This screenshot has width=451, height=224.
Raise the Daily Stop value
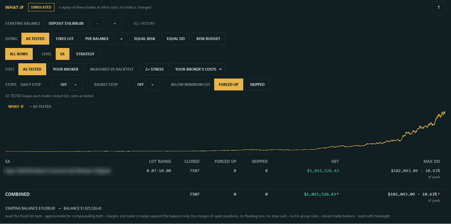pyautogui.click(x=76, y=85)
